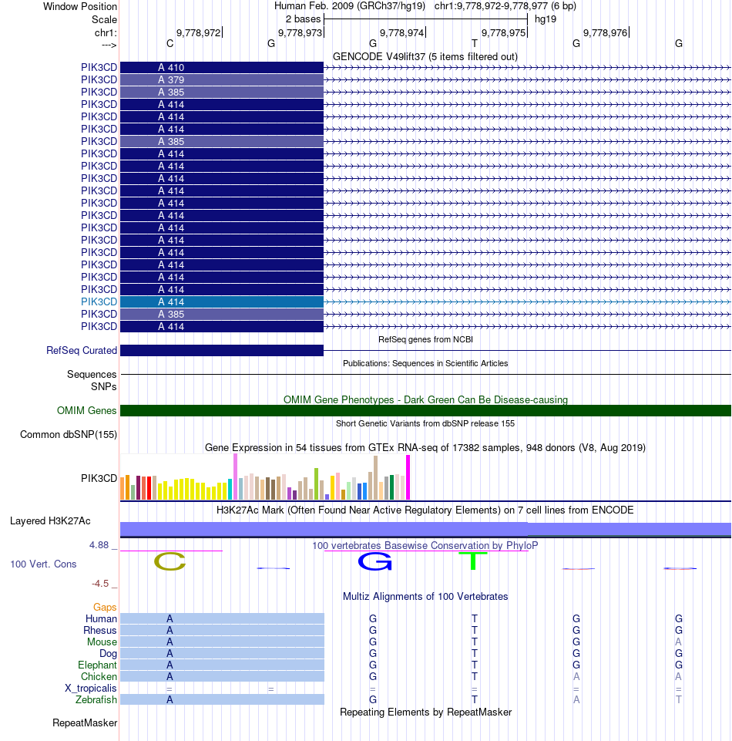Click the chr1: ruler label
The width and height of the screenshot is (732, 741).
106,32
